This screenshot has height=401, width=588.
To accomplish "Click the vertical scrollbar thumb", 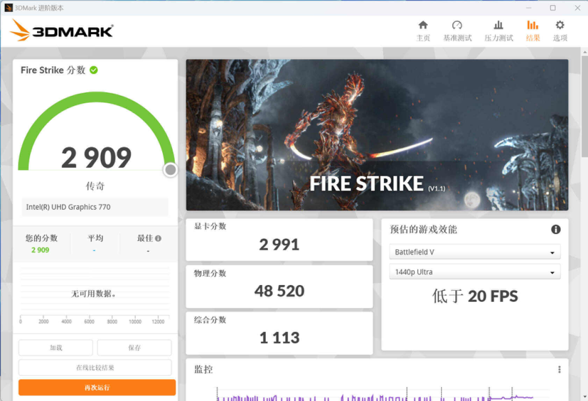I will point(584,107).
